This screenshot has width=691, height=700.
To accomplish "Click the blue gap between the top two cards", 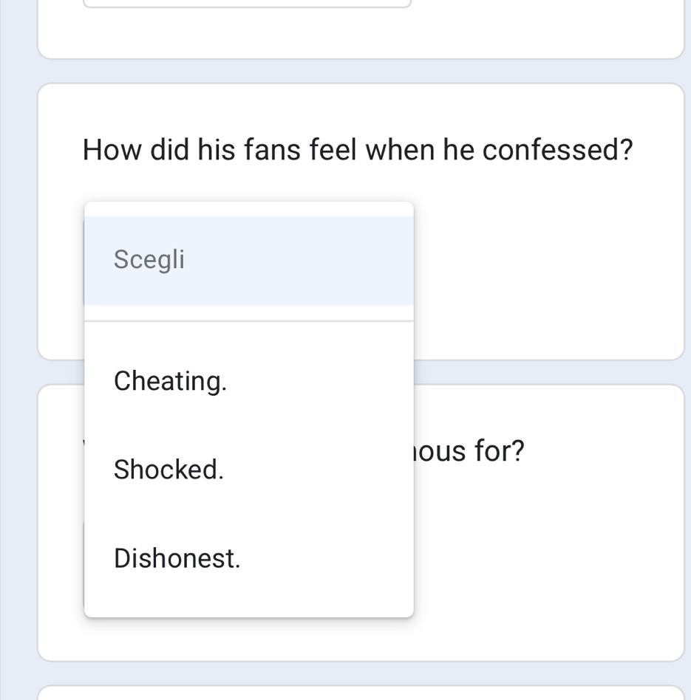I will 361,71.
